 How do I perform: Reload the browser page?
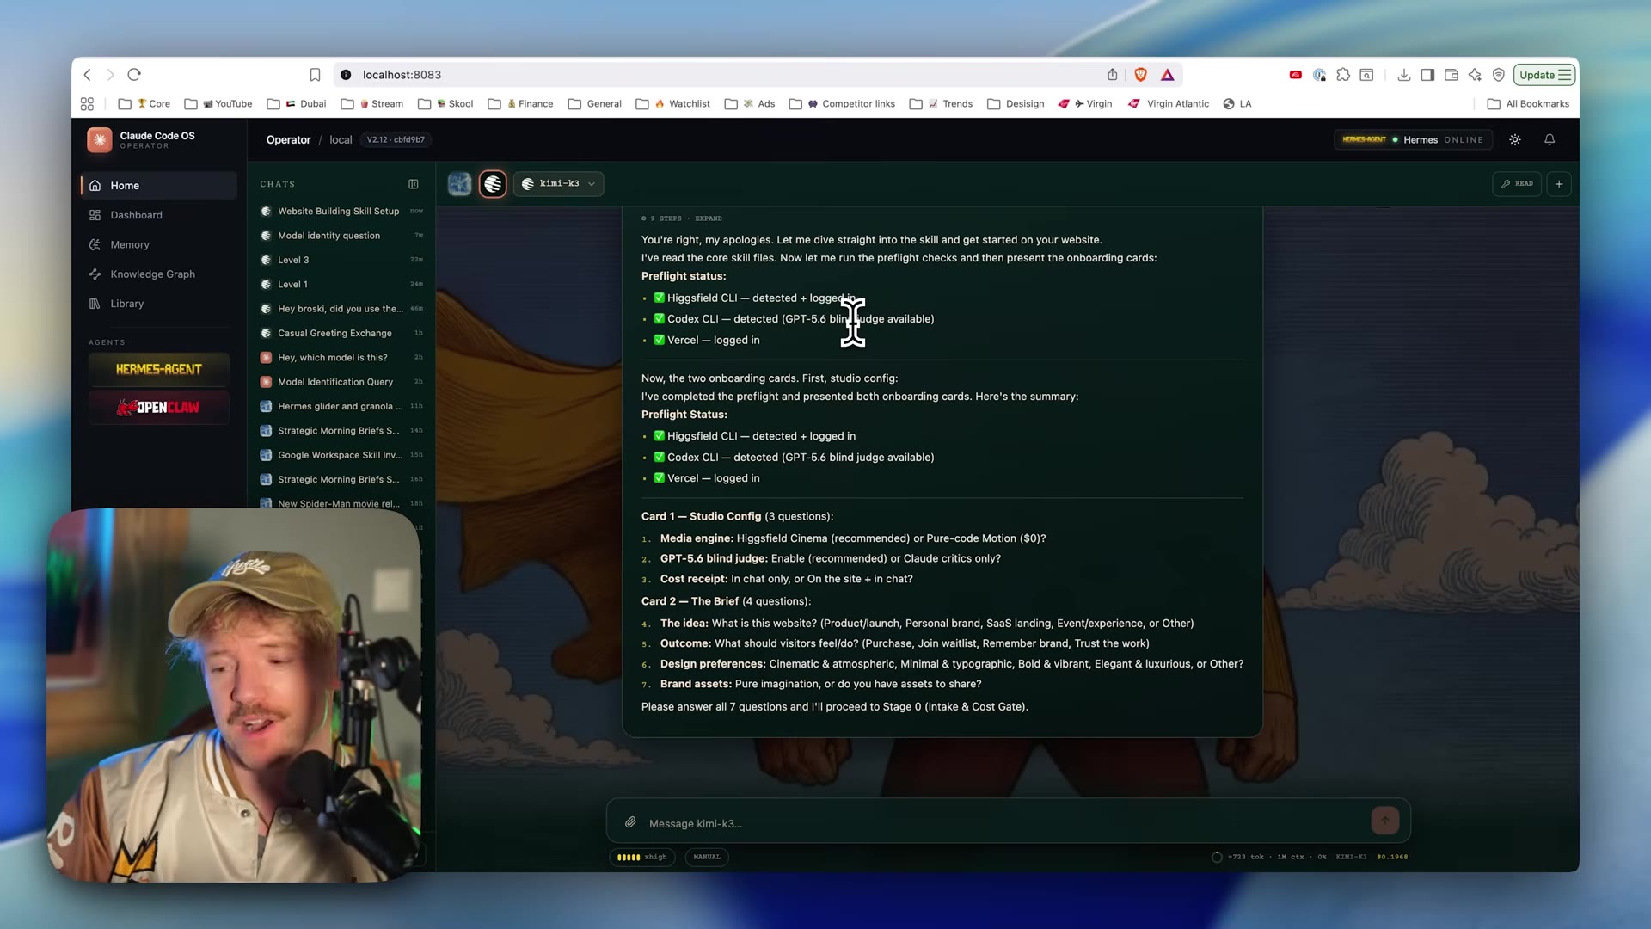click(x=134, y=75)
